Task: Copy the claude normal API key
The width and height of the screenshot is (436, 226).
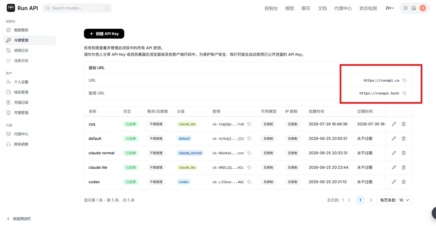Action: [249, 153]
